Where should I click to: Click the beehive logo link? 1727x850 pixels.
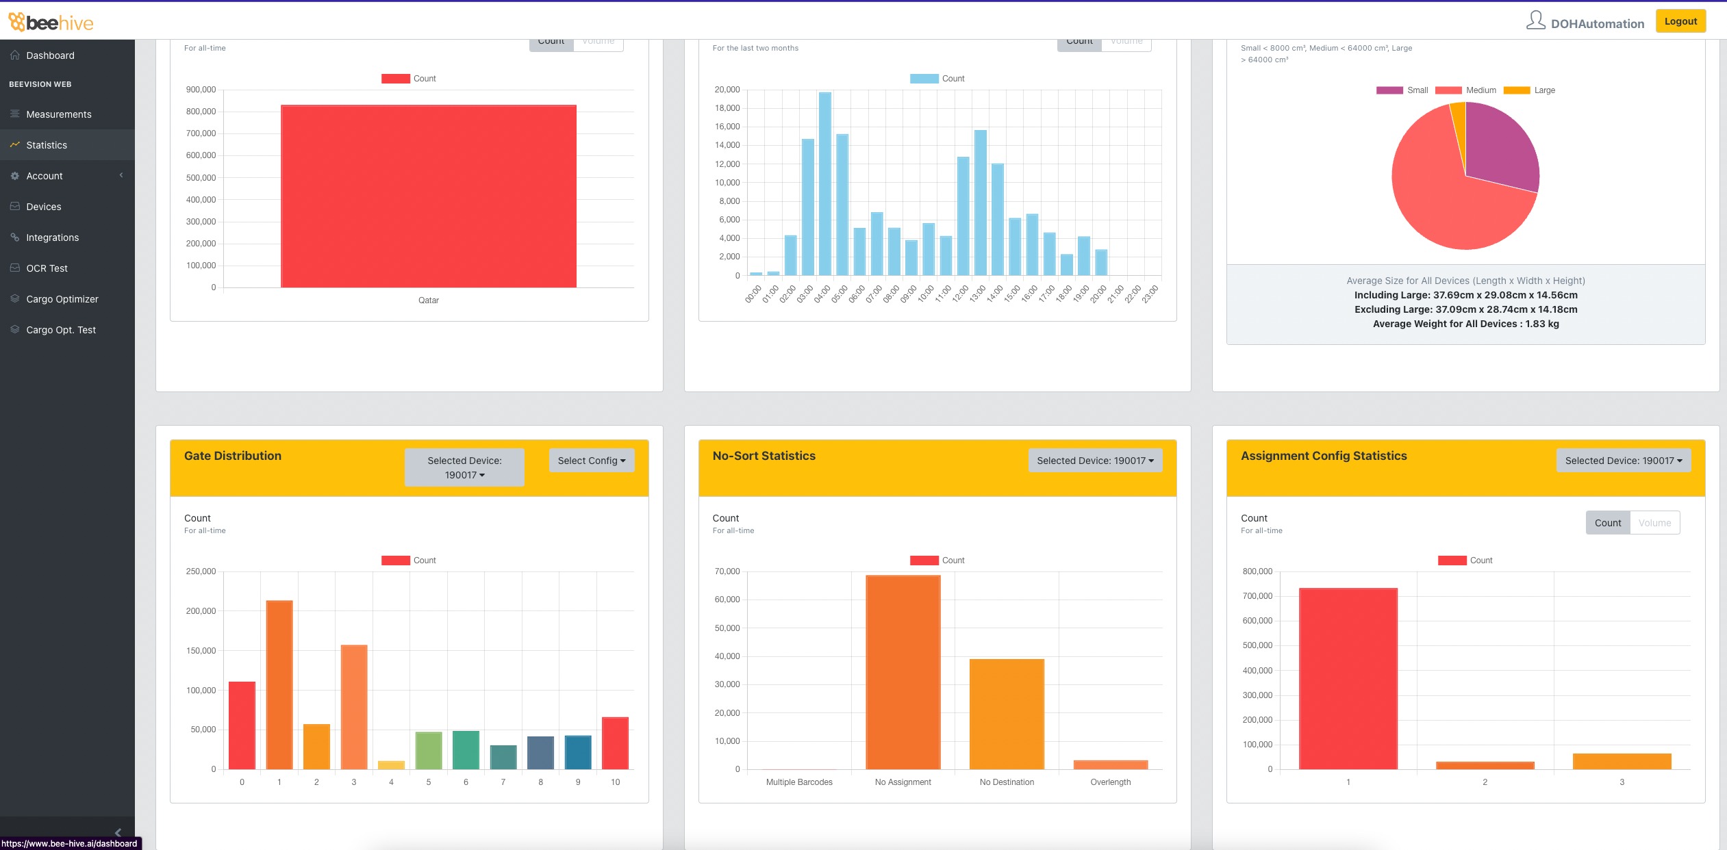point(51,23)
